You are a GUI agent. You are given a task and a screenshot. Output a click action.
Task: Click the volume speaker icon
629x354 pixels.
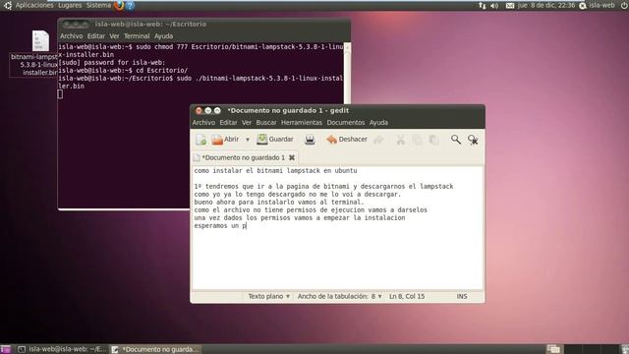[x=494, y=5]
